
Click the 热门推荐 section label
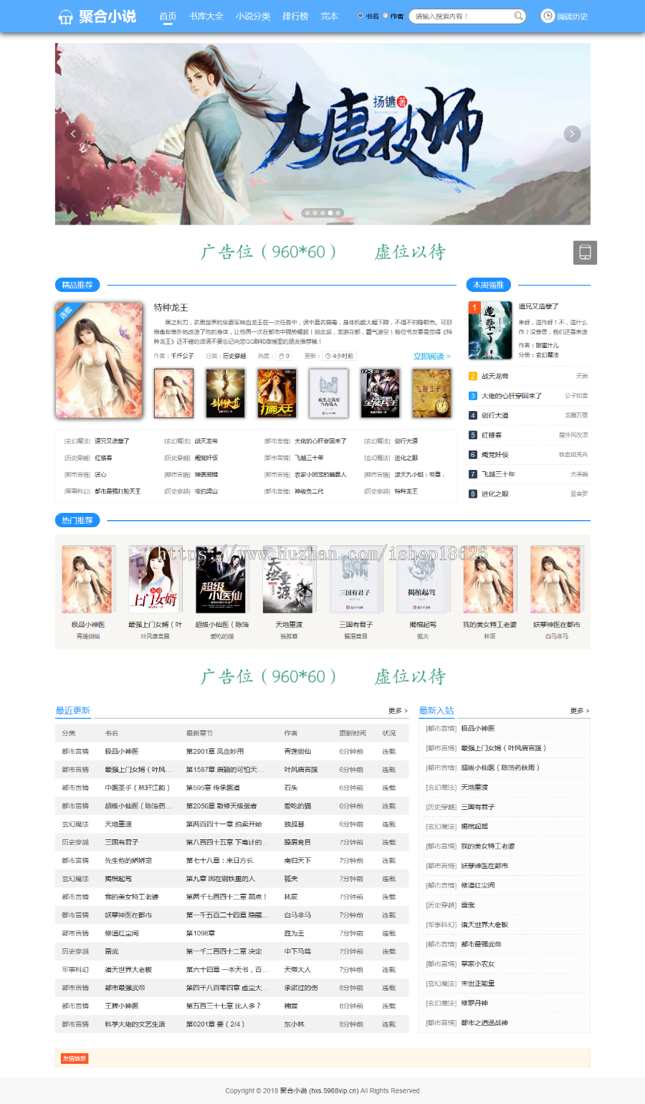[x=77, y=520]
